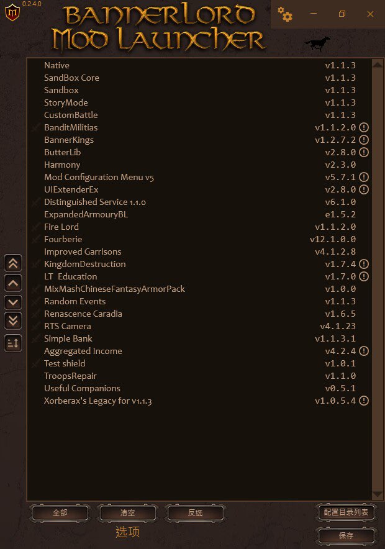
Task: Click version text v6.1.0
Action: tap(340, 202)
